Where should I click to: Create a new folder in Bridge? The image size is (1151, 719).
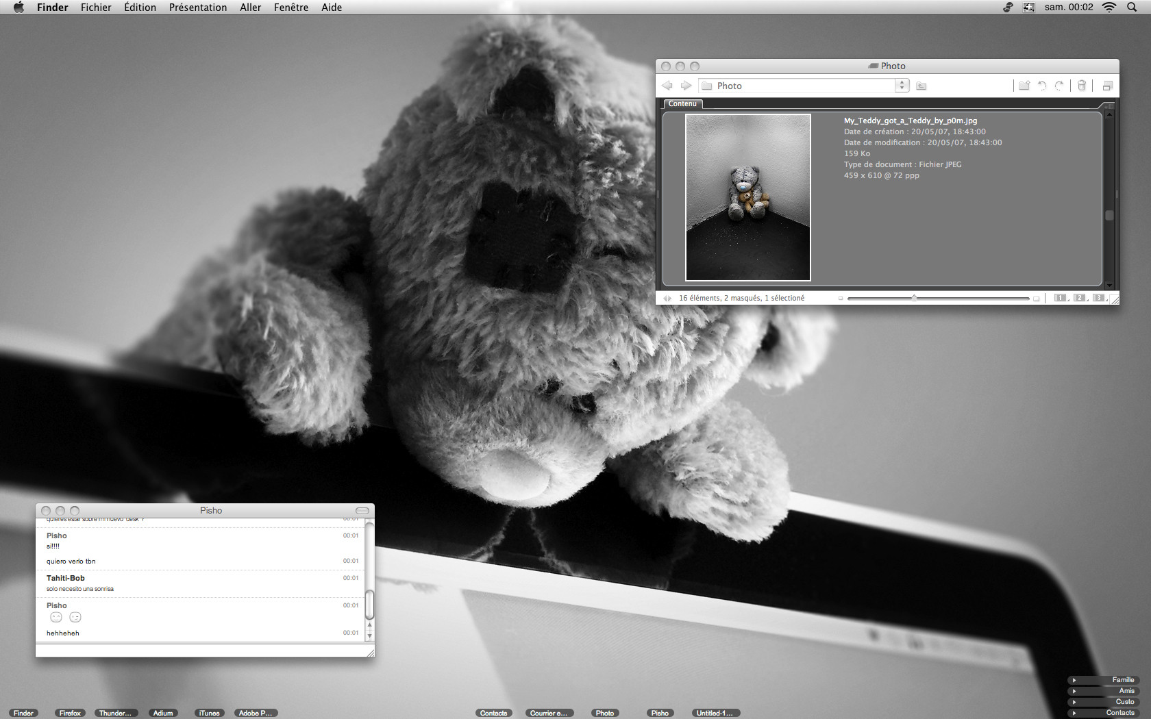pos(1024,86)
